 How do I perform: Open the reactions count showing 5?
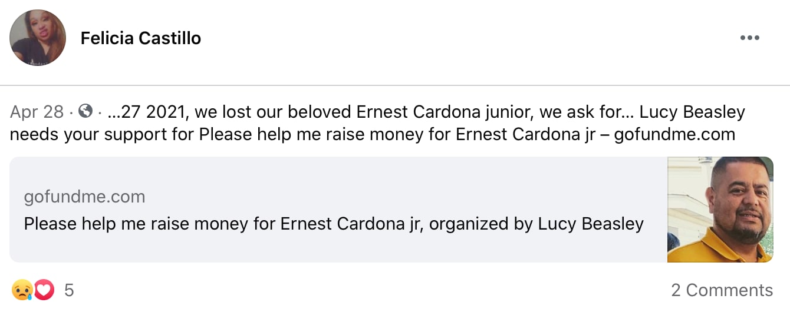pos(69,290)
